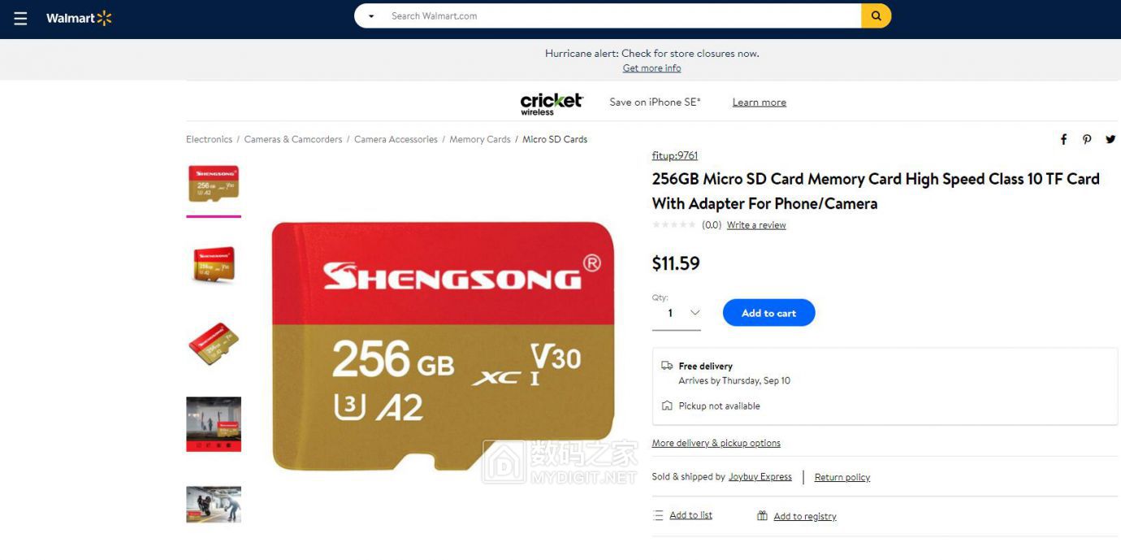Open the Qty quantity dropdown
The width and height of the screenshot is (1121, 560).
click(677, 313)
